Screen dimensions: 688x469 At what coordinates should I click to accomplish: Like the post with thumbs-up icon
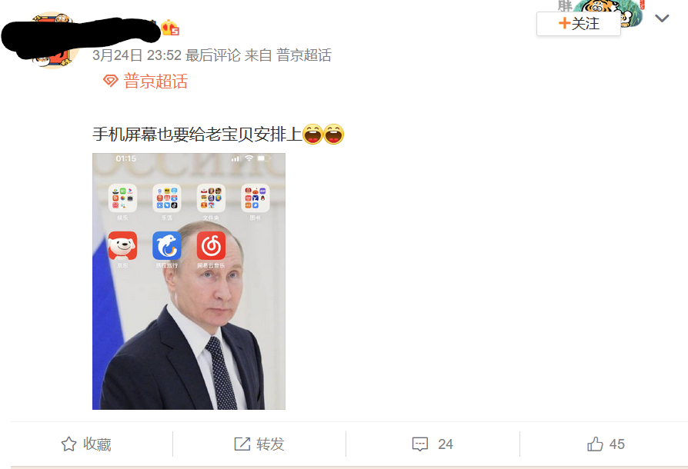point(595,444)
